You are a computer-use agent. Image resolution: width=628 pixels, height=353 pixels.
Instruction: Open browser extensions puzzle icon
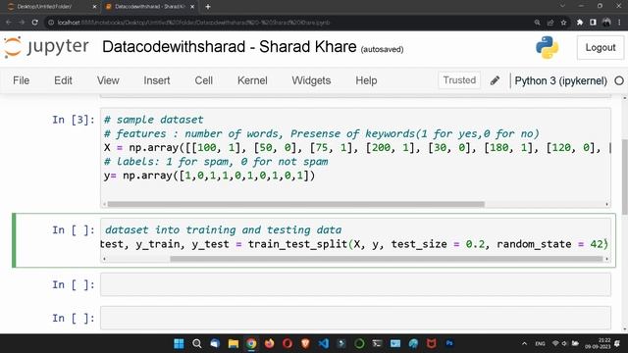tap(580, 23)
